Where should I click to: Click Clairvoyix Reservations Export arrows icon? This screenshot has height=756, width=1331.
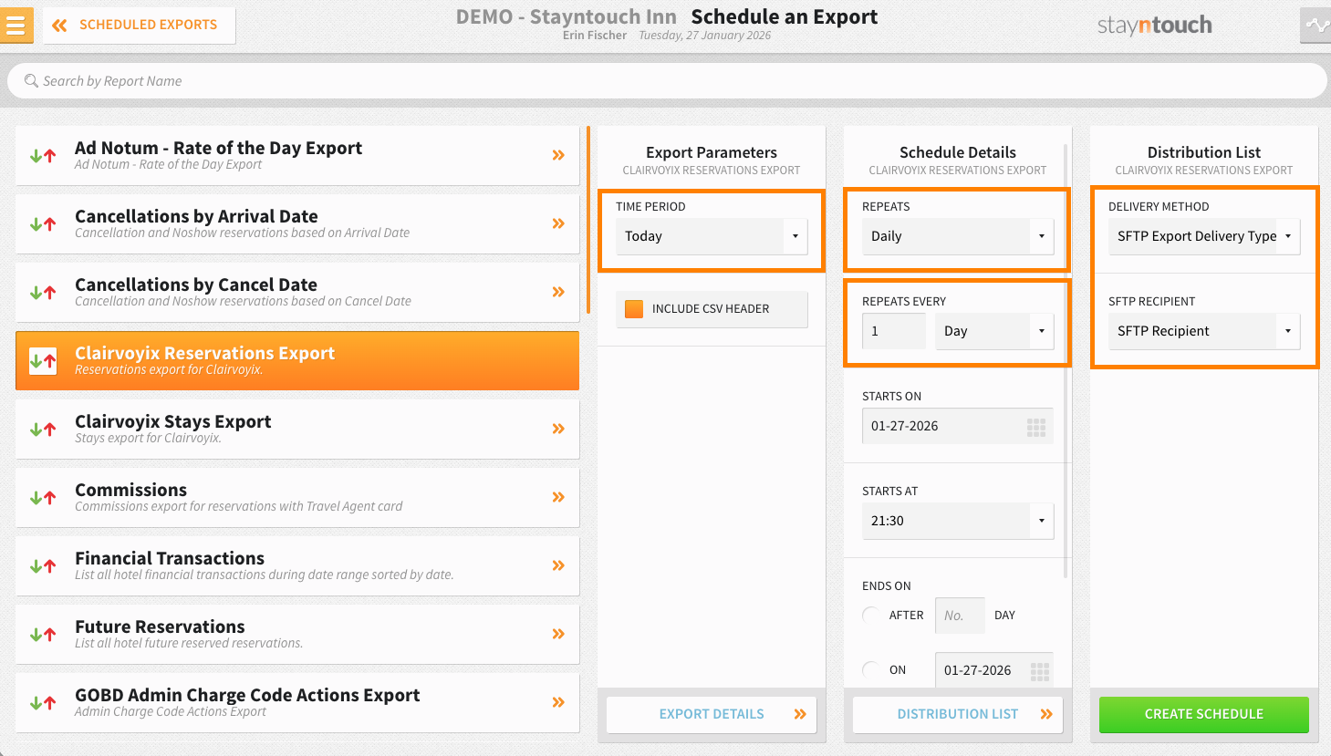pos(43,361)
